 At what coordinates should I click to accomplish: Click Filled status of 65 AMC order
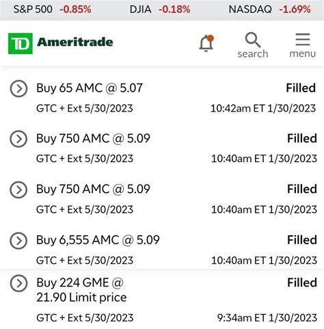click(301, 88)
